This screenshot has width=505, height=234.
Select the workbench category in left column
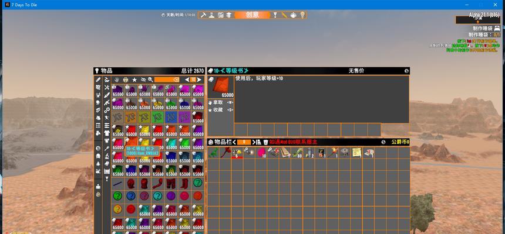click(99, 95)
